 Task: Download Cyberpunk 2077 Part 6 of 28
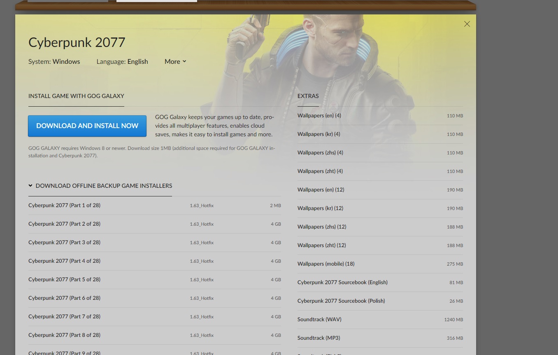155,298
